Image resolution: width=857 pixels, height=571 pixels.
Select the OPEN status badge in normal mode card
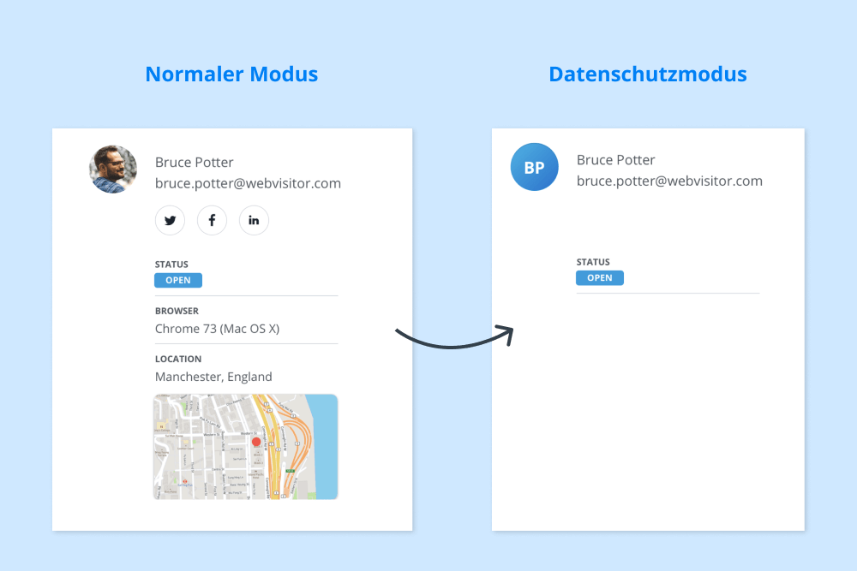pyautogui.click(x=178, y=280)
